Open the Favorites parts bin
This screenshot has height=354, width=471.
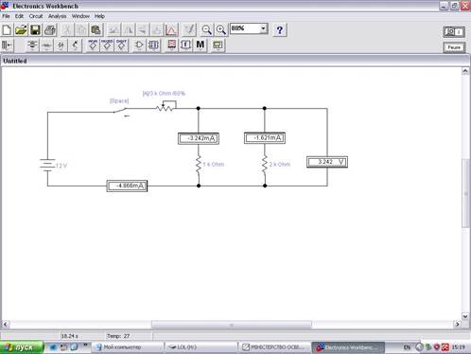pos(7,45)
